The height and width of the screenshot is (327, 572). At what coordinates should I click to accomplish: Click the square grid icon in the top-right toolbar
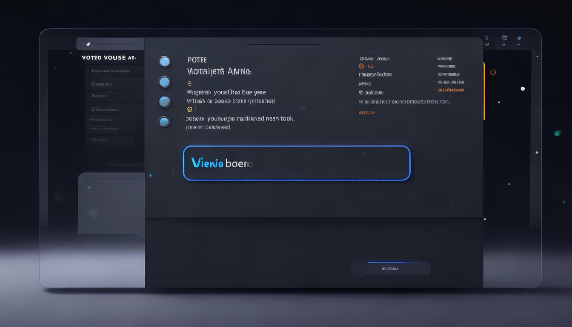(x=505, y=37)
